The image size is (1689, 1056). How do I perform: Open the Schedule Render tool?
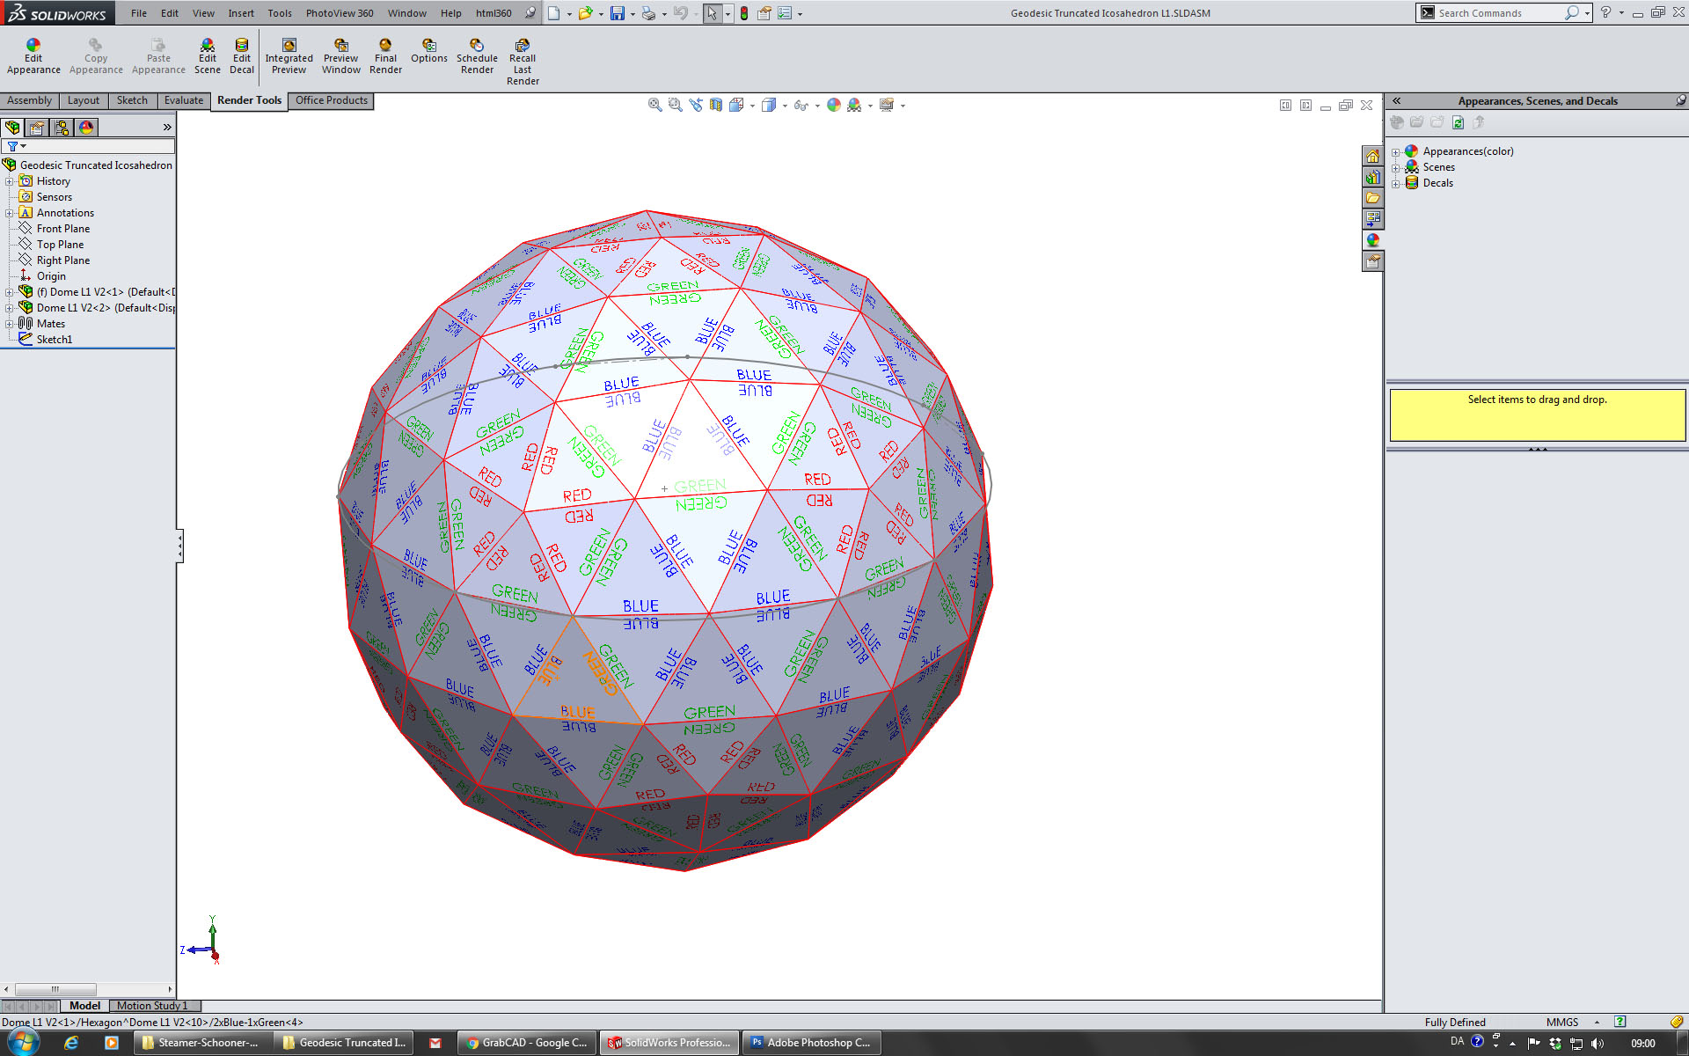click(477, 56)
